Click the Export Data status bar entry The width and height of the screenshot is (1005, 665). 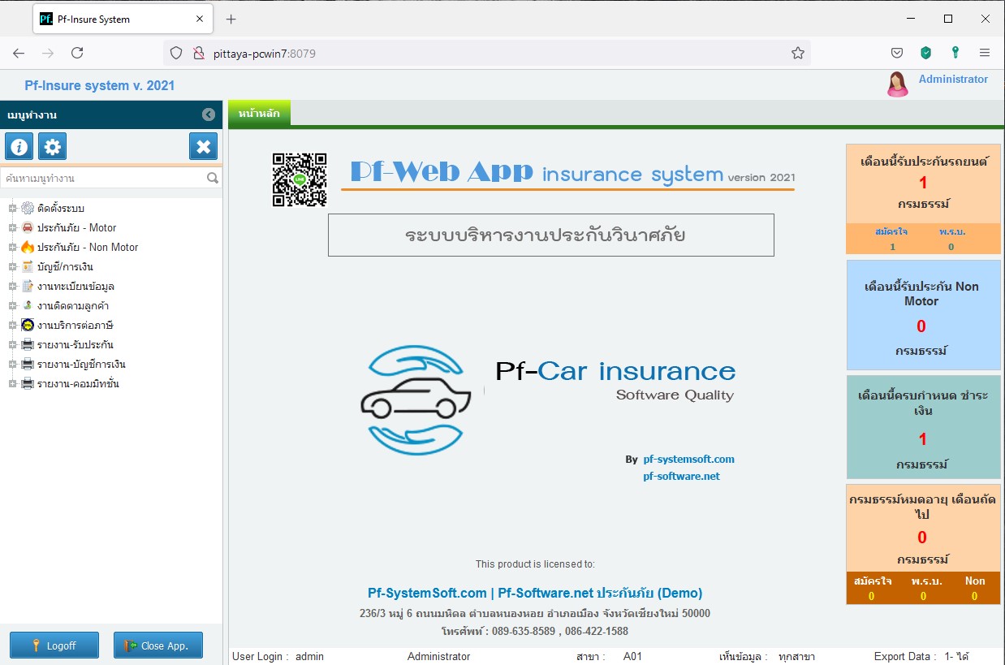921,656
